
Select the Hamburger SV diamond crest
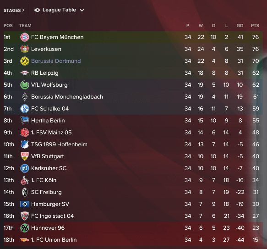click(25, 204)
